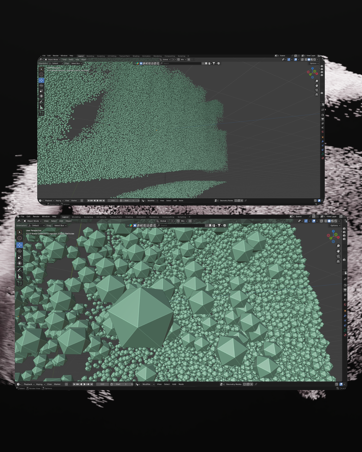
Task: Click Marker menu button in lower timeline
Action: [x=57, y=384]
